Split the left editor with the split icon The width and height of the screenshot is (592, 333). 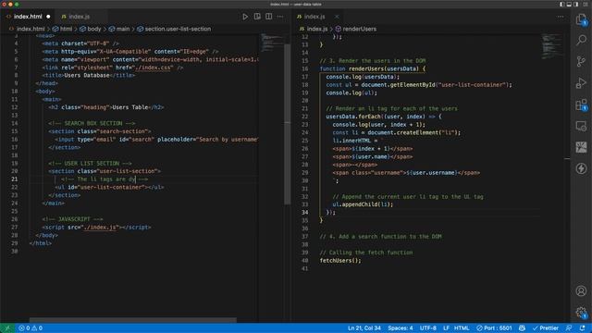pyautogui.click(x=268, y=17)
